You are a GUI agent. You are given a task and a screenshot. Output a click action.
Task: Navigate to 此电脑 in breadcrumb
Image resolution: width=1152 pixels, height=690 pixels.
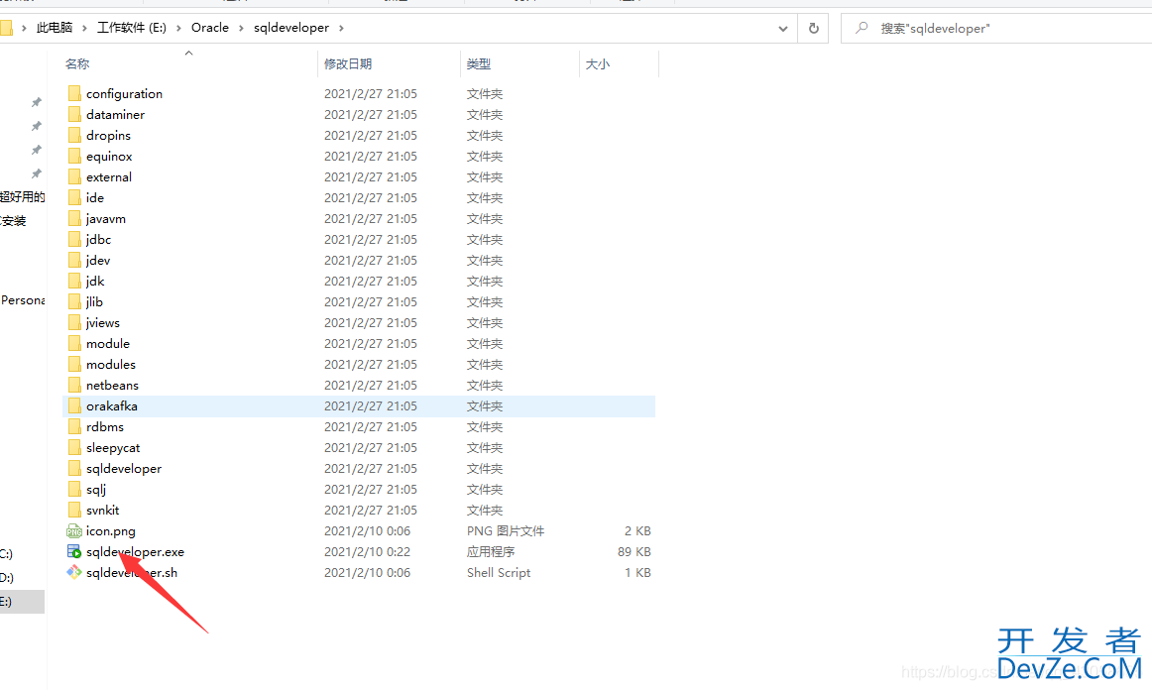[55, 28]
